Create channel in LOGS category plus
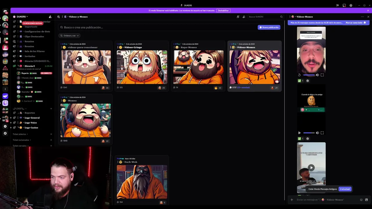The height and width of the screenshot is (209, 372). tap(51, 109)
